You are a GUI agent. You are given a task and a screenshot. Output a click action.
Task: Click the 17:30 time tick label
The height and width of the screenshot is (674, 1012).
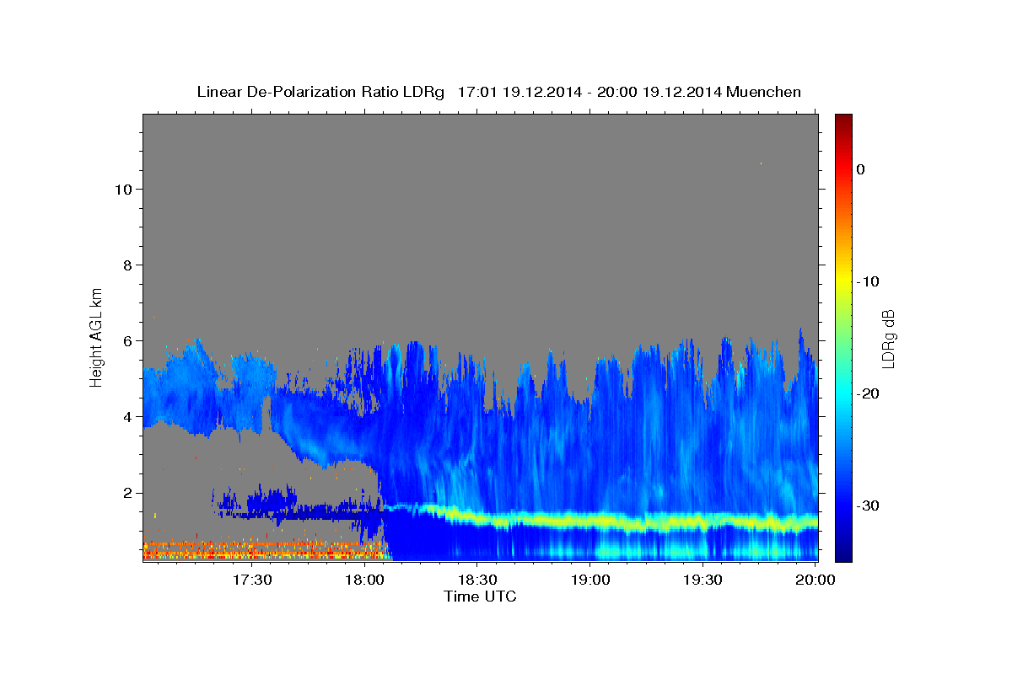point(251,580)
